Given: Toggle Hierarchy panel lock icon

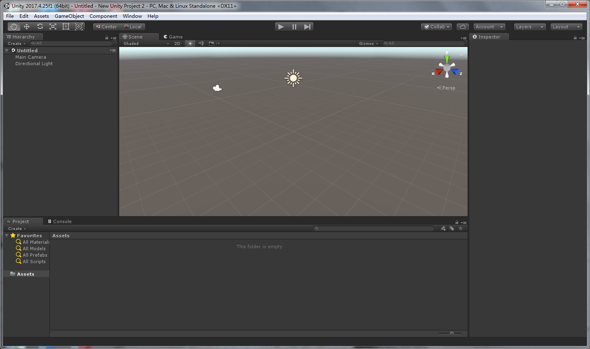Looking at the screenshot, I should click(107, 37).
